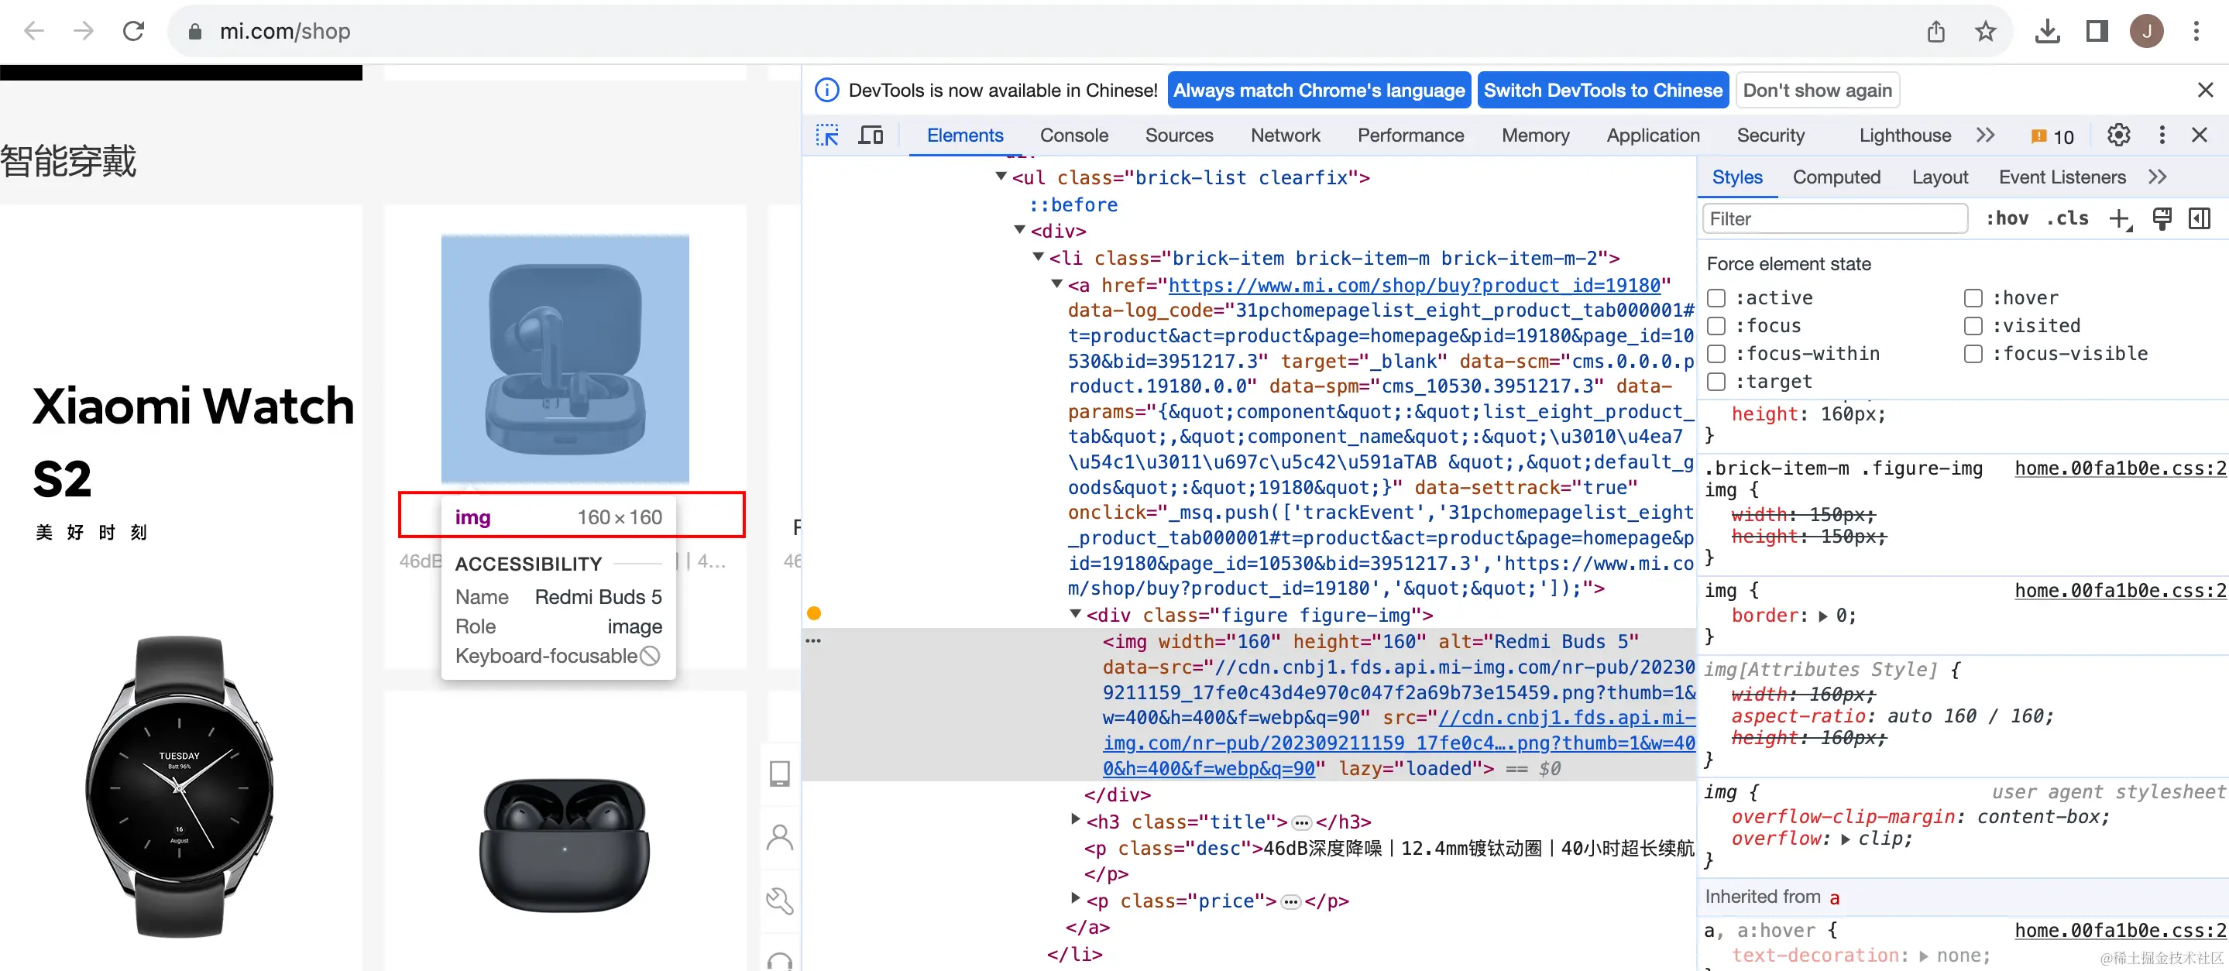Reload the mi.com page
Screen dimensions: 2229x971
pos(133,31)
